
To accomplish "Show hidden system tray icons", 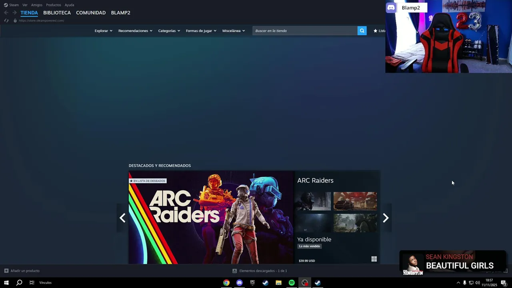I will point(458,283).
